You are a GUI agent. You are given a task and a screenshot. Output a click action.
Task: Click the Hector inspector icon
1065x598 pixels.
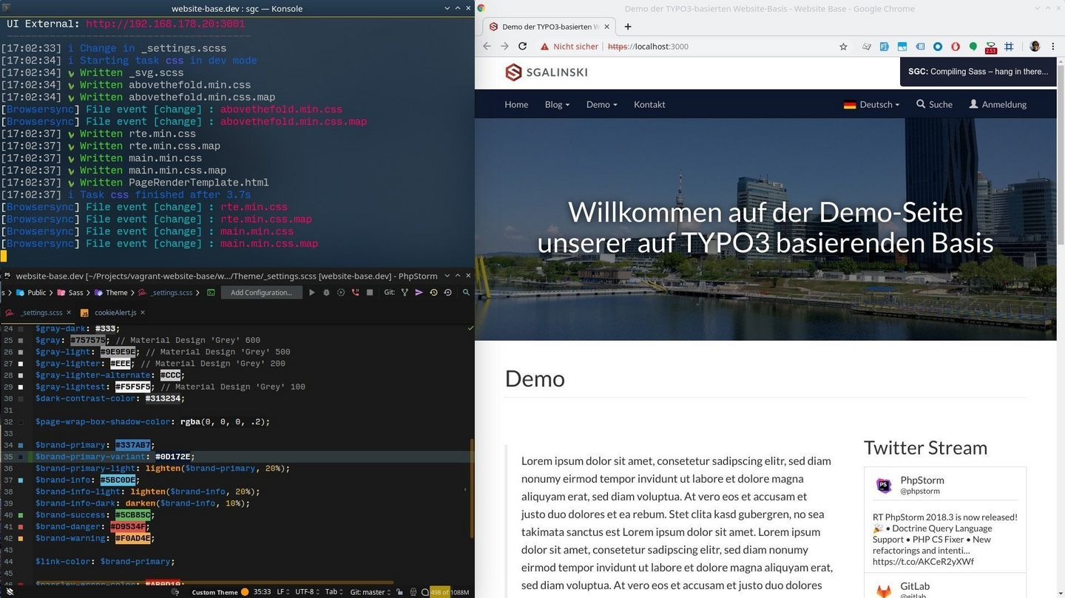click(413, 592)
